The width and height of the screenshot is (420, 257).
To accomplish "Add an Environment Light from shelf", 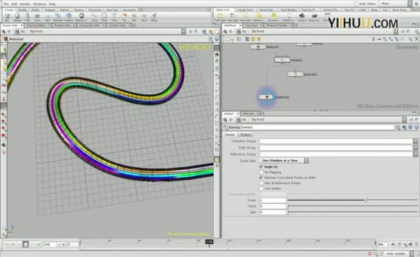I will 273,17.
